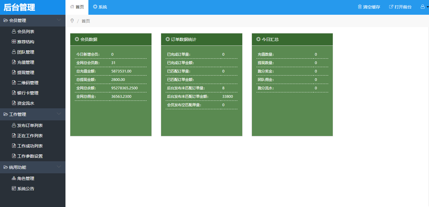Viewport: 429px width, 207px height.
Task: Open 推荐结构 via its grid icon
Action: [x=14, y=42]
